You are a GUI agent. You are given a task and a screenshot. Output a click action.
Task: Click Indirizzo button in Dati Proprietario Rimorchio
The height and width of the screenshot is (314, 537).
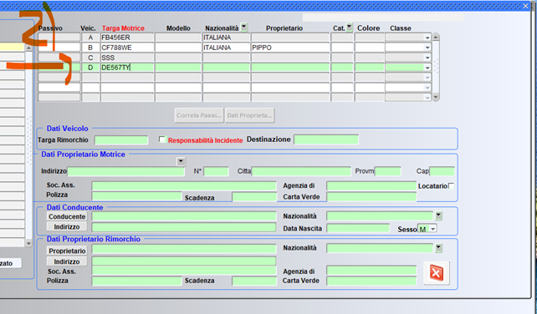pos(67,261)
